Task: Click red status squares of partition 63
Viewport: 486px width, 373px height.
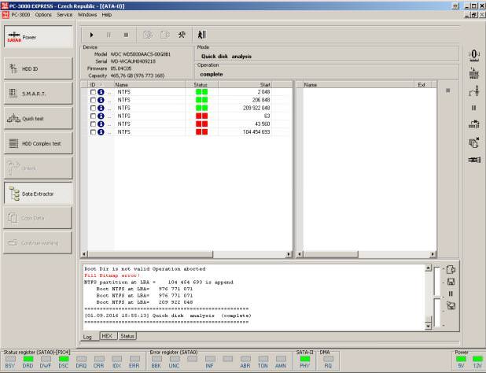Action: 202,116
